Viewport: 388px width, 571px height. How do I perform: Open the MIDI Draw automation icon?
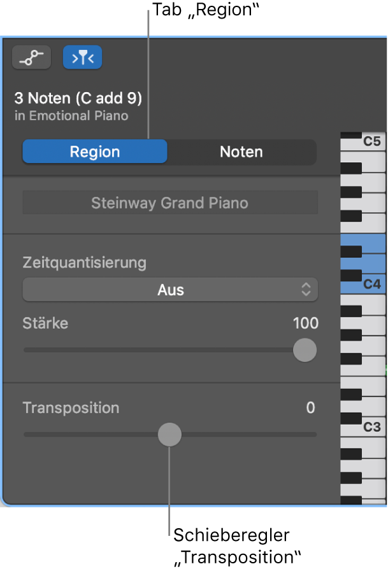(x=31, y=57)
